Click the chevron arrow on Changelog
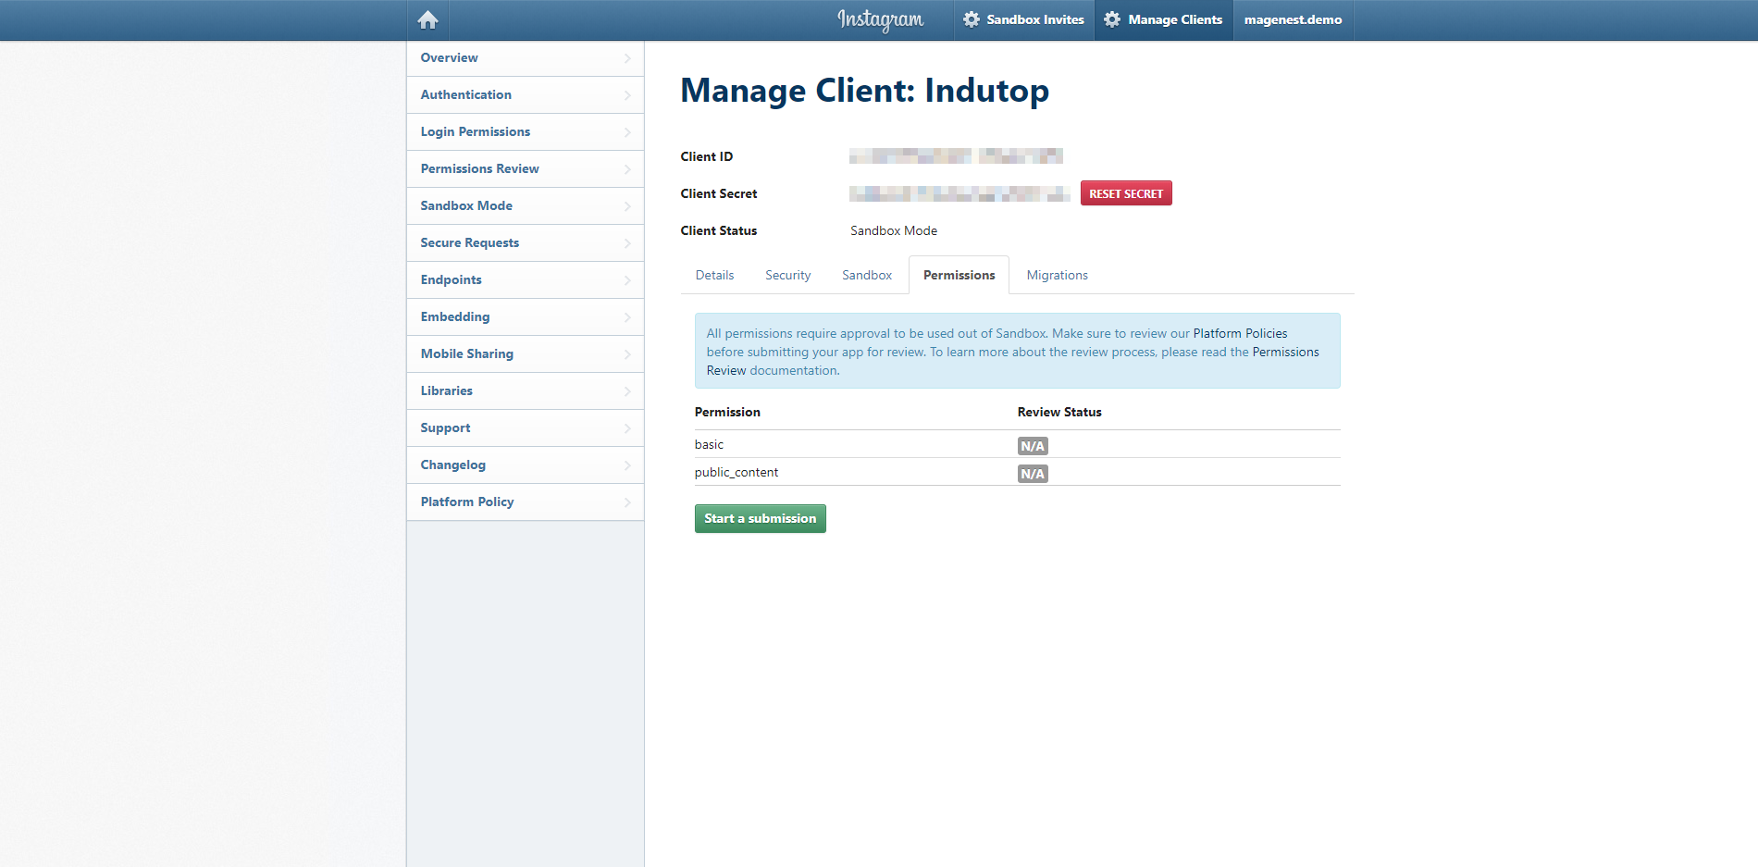 627,465
